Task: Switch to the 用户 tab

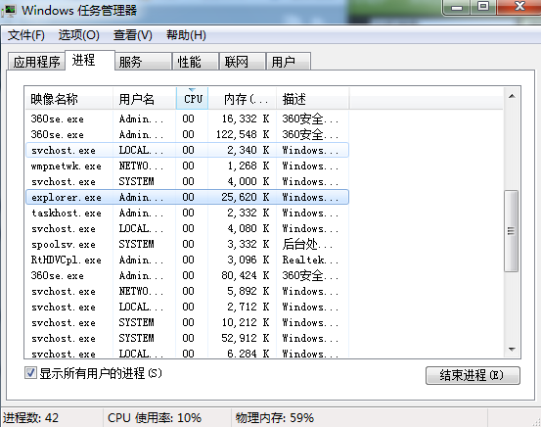Action: tap(289, 62)
